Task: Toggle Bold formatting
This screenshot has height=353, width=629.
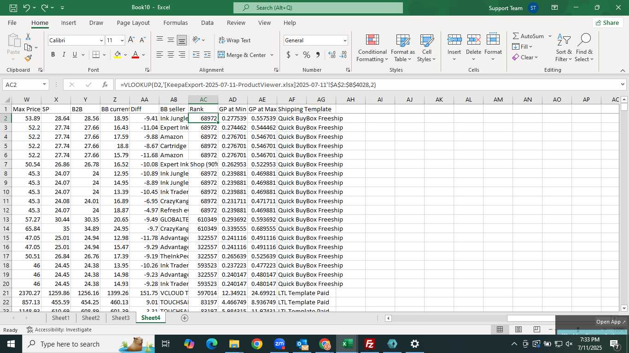Action: coord(53,55)
